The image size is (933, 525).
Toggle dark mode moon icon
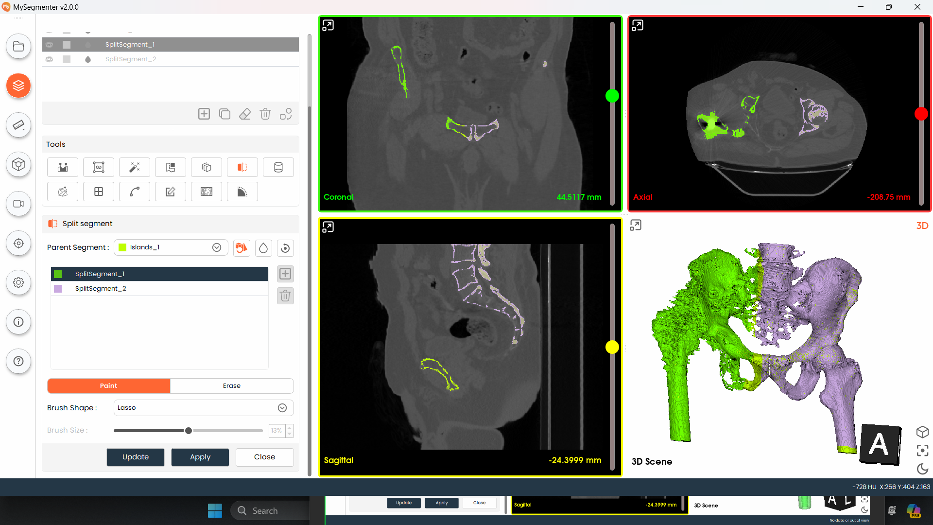point(922,469)
